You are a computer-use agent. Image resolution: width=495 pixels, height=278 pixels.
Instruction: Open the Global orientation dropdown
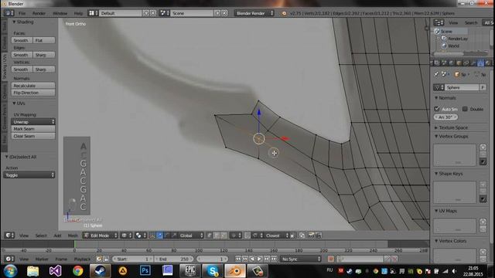[191, 236]
